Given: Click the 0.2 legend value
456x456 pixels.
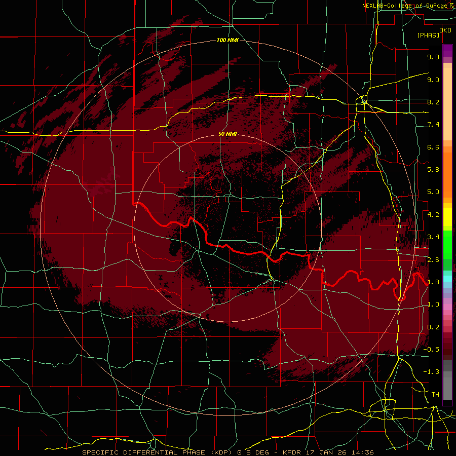Looking at the screenshot, I should point(433,327).
